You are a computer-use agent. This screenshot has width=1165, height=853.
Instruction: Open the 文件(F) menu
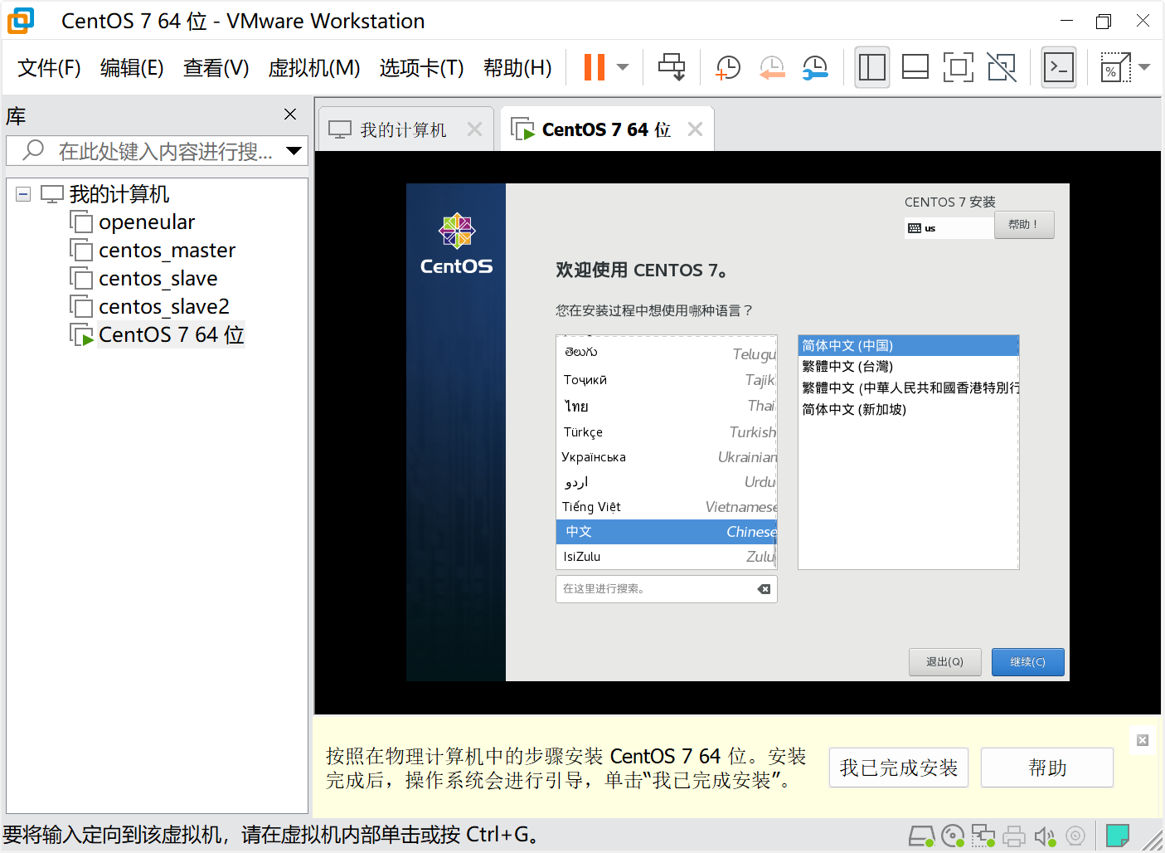click(49, 67)
